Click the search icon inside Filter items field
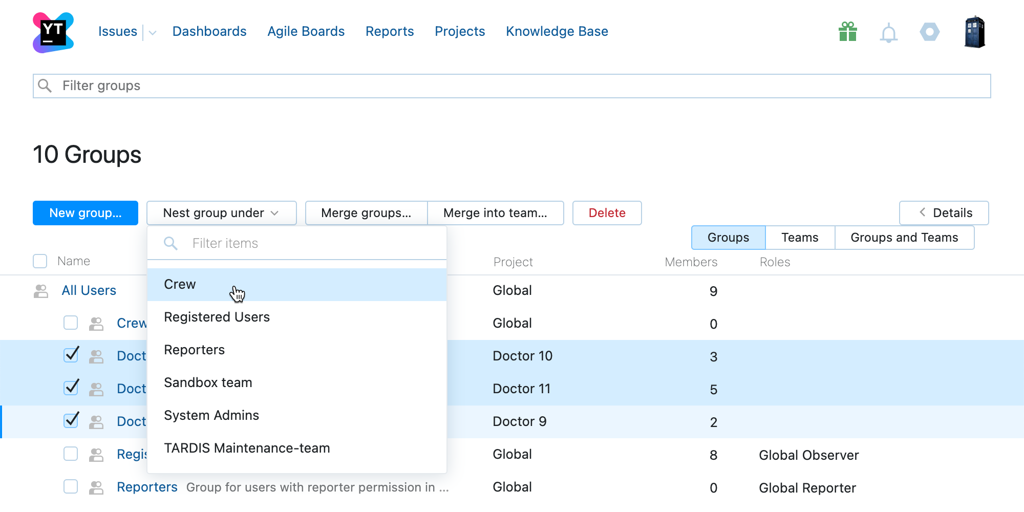 tap(170, 243)
